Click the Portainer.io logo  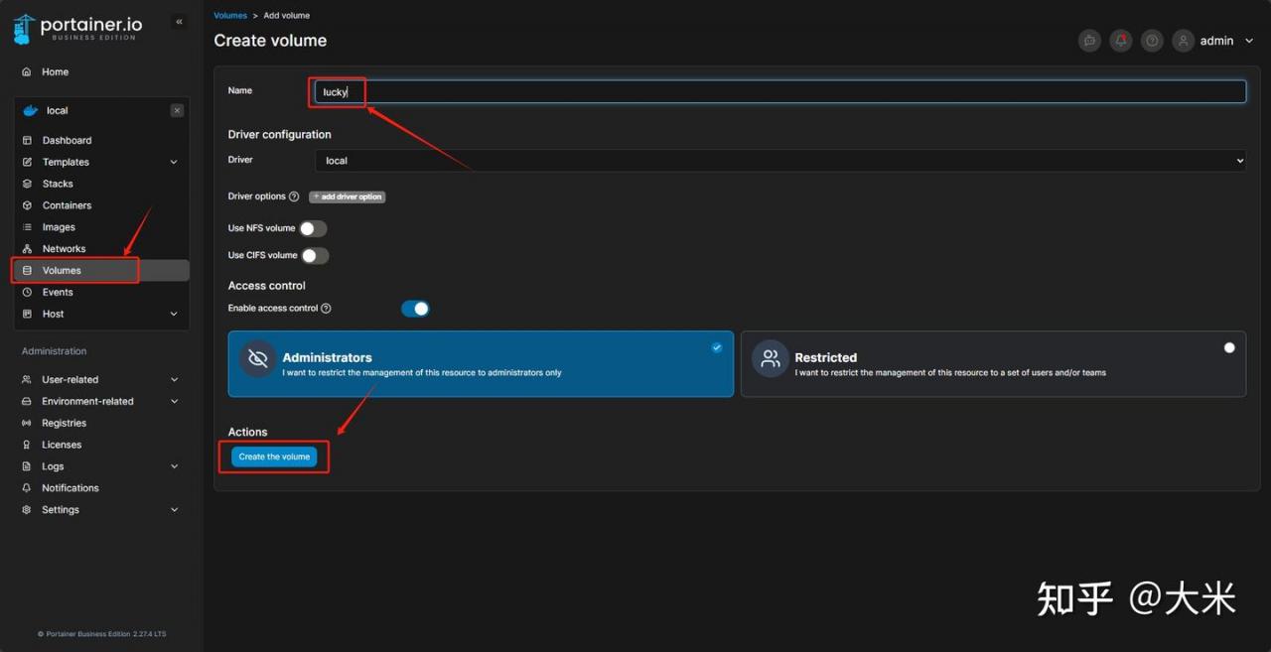tap(77, 29)
